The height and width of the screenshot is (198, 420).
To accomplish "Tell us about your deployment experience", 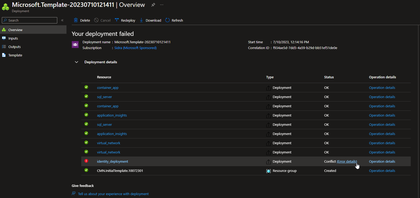I will (x=113, y=194).
